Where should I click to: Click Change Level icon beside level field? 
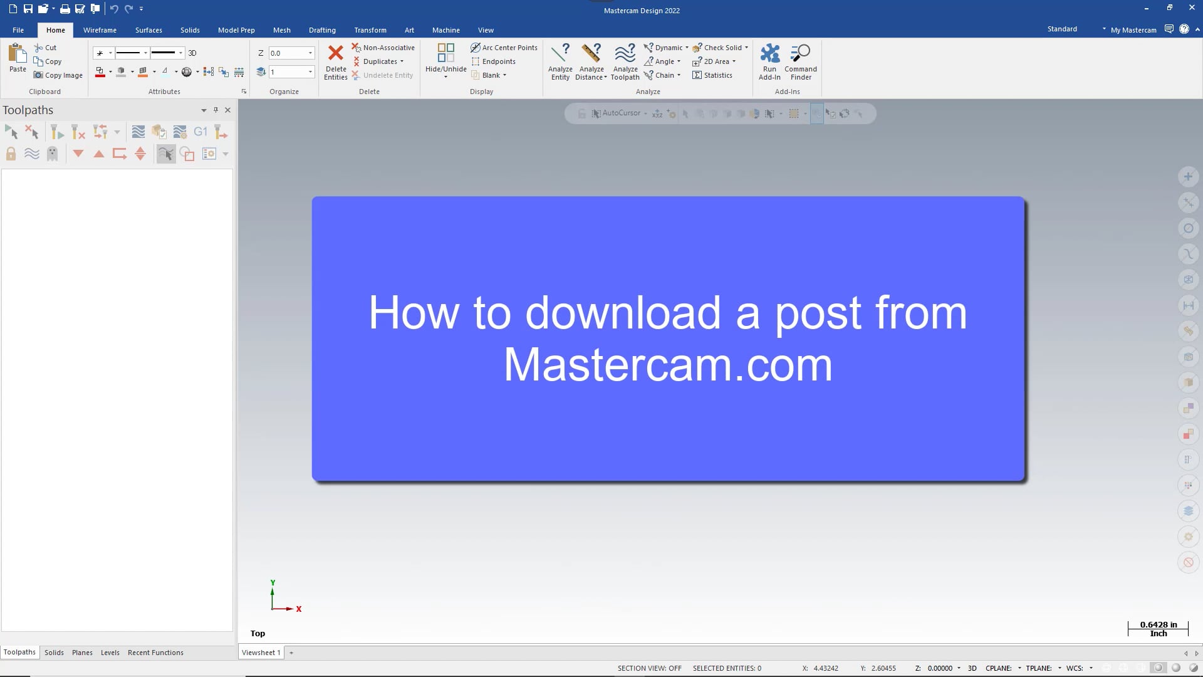click(261, 72)
